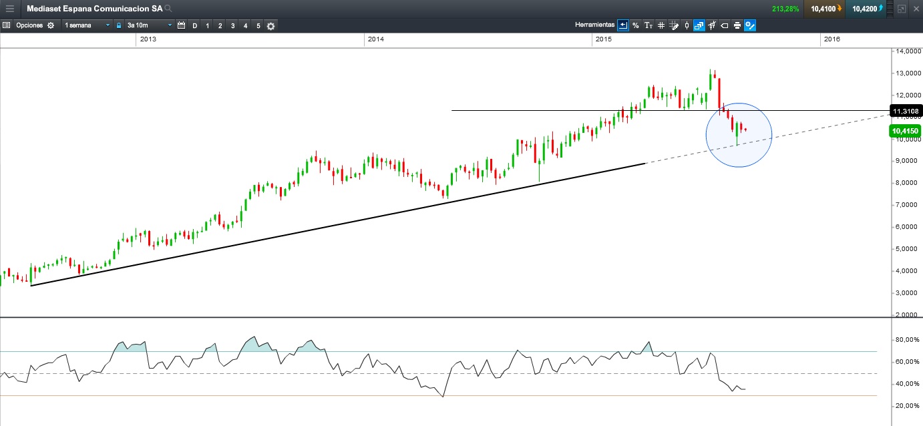The height and width of the screenshot is (426, 923).
Task: Click the percent scale tool
Action: 636,25
